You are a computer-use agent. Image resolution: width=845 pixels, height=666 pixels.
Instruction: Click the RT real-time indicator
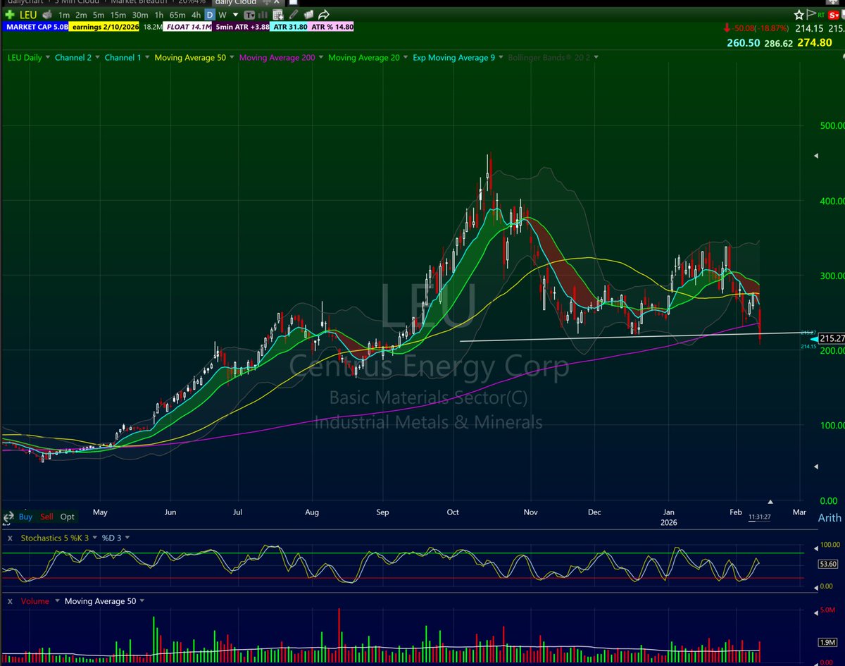[x=820, y=15]
